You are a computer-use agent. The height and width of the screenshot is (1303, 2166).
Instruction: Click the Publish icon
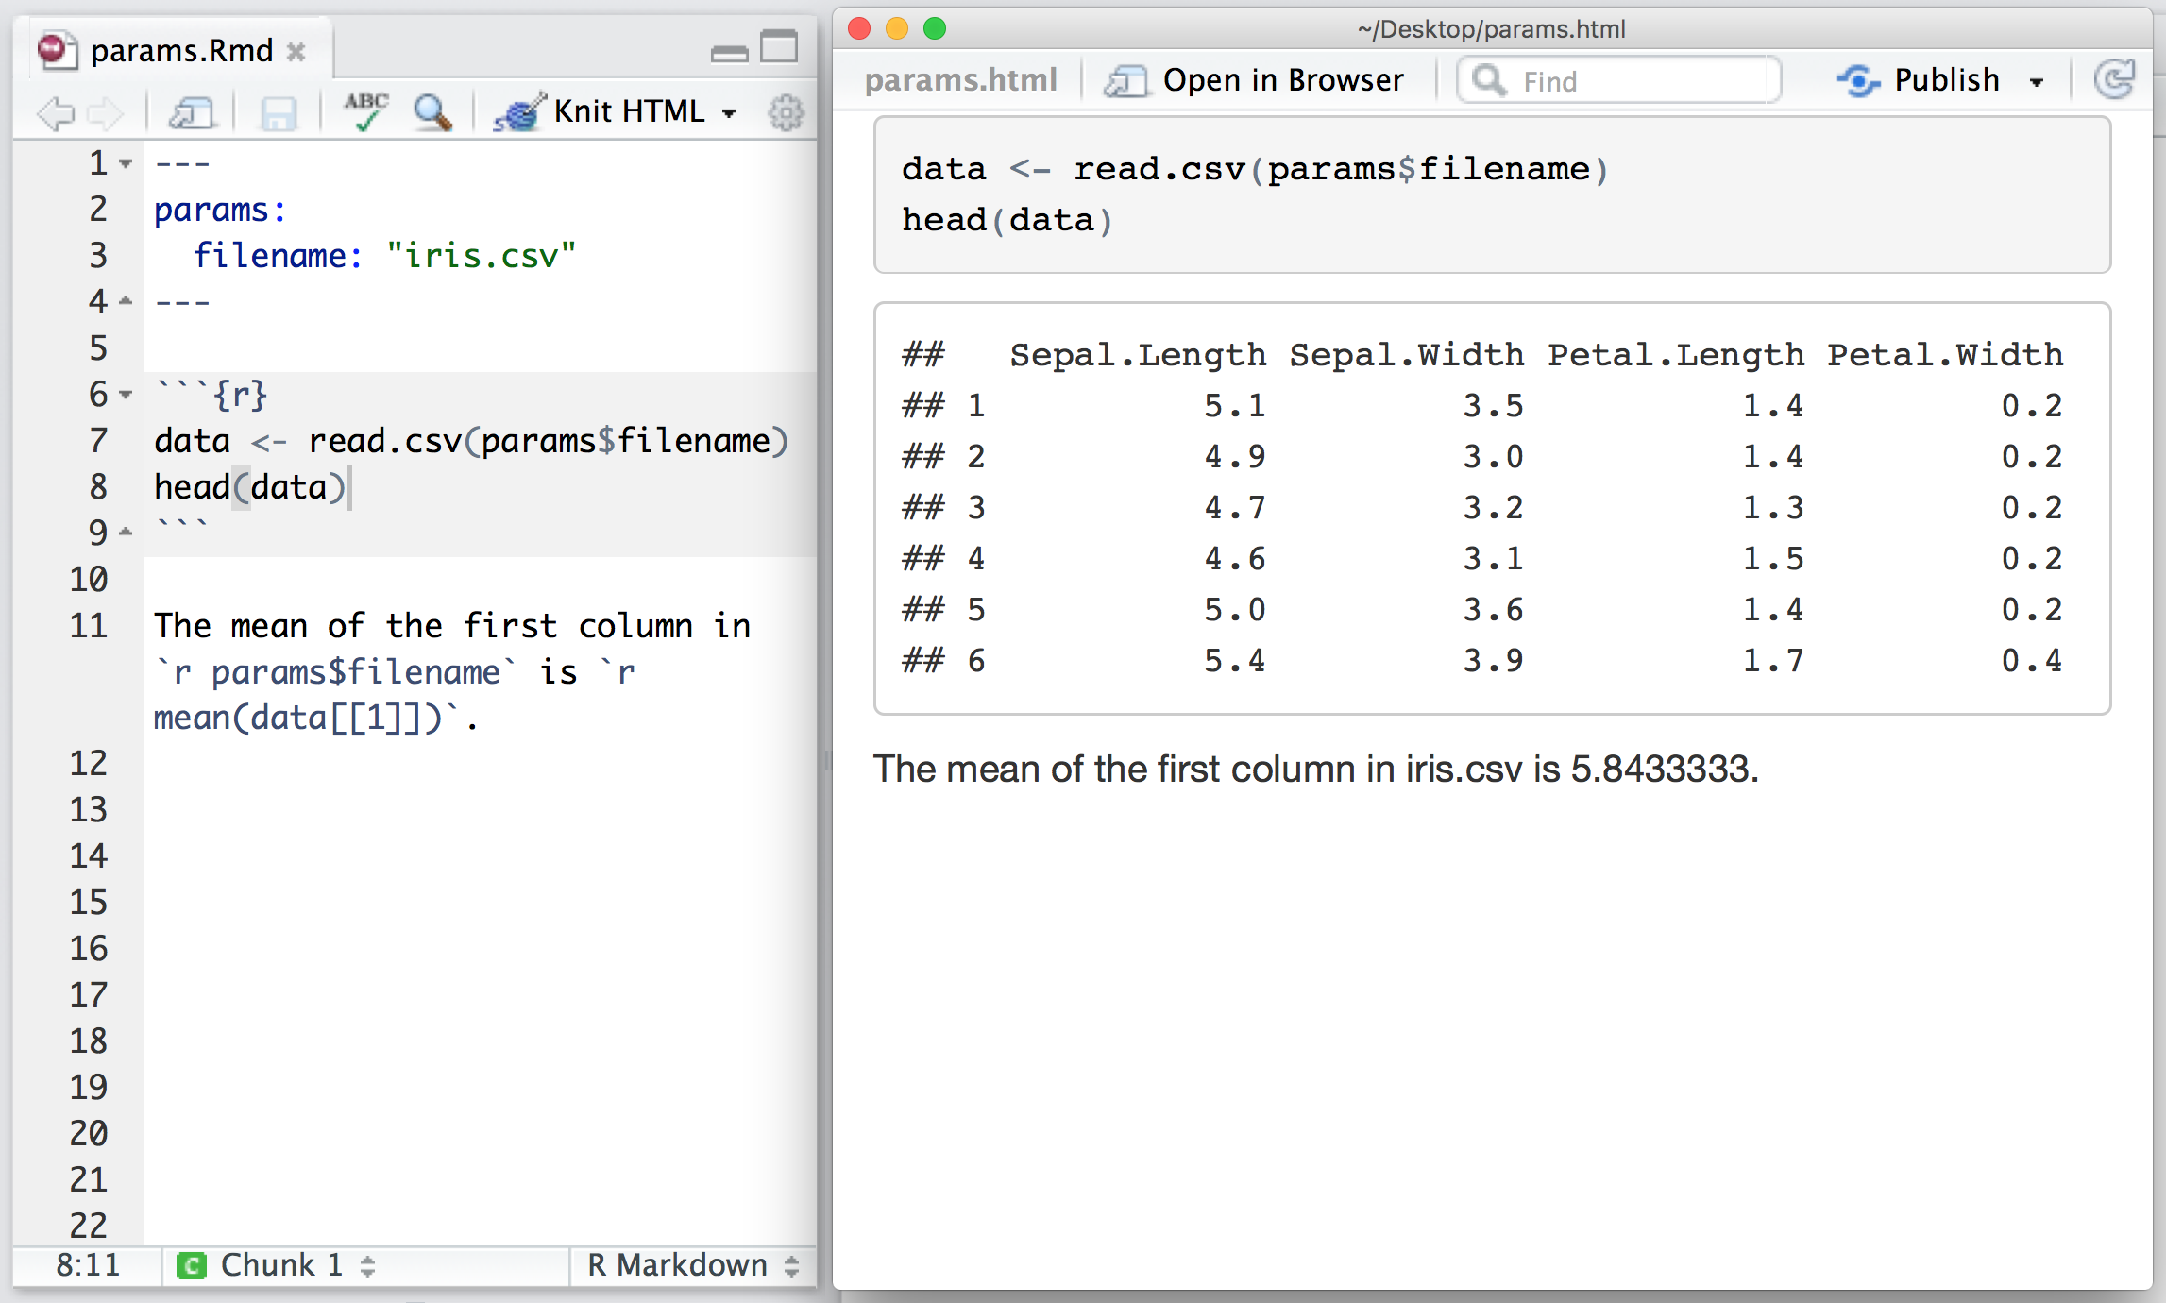point(1858,80)
